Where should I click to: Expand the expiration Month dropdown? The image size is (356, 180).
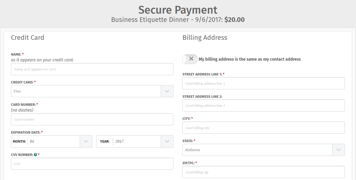pyautogui.click(x=86, y=141)
